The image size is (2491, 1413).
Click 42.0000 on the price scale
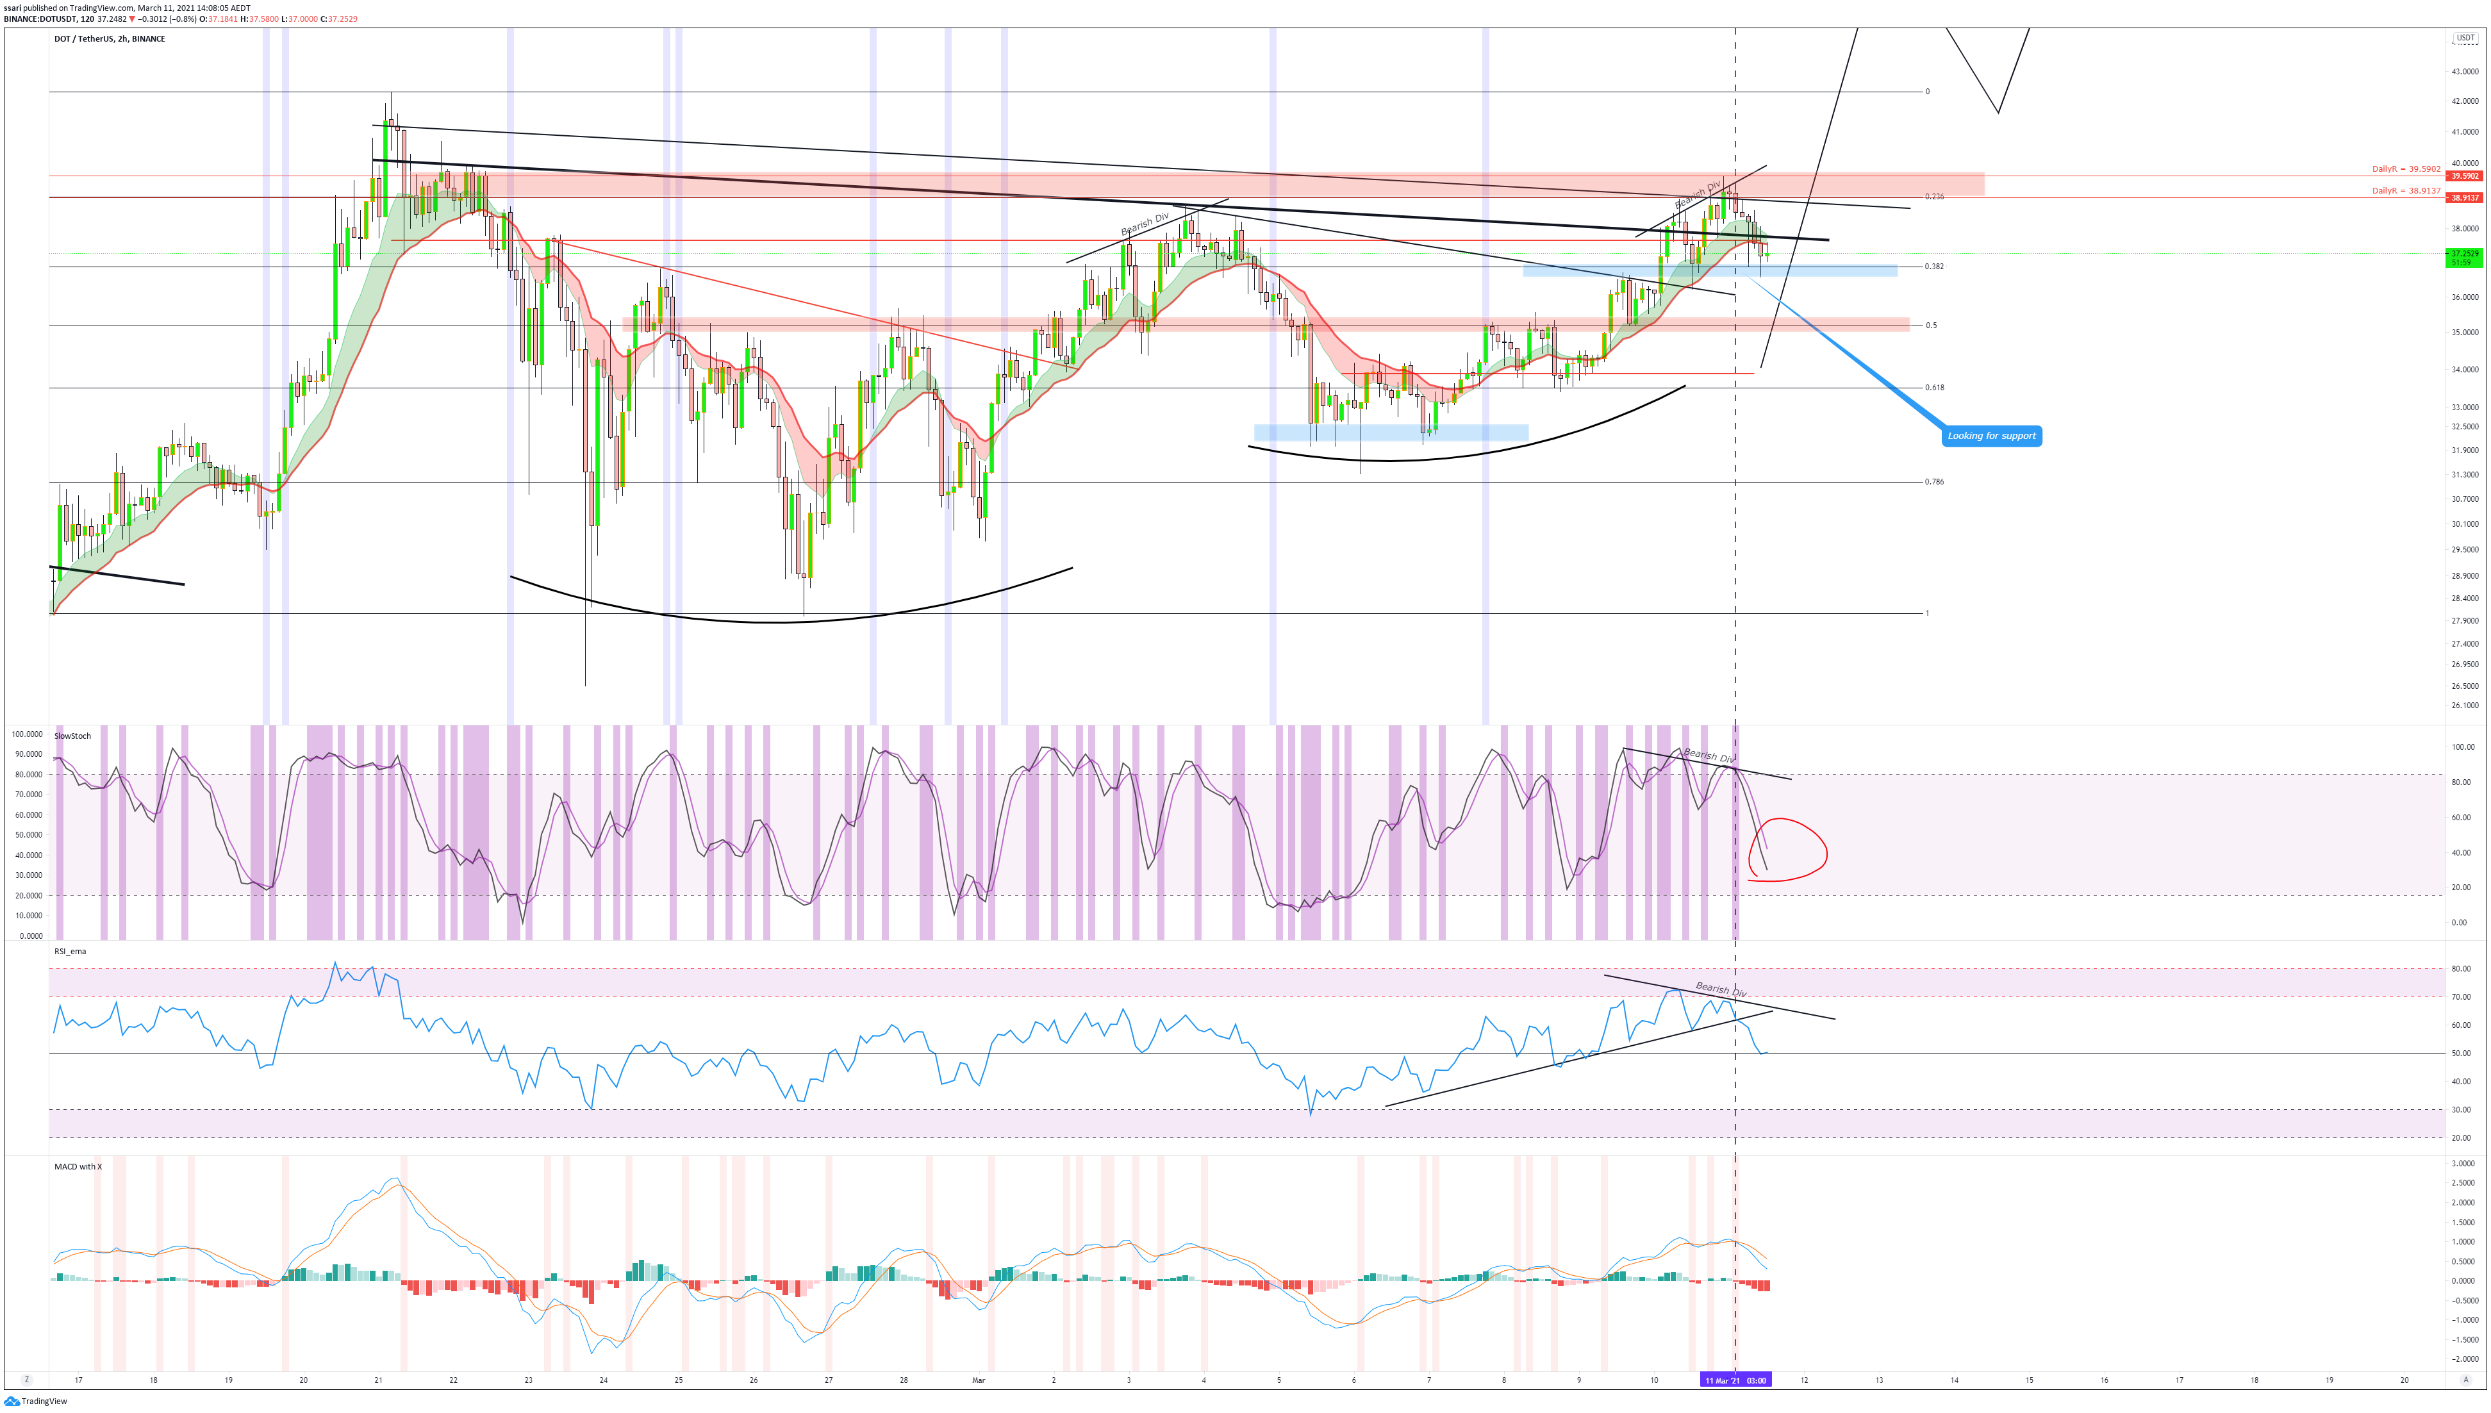pos(2465,101)
